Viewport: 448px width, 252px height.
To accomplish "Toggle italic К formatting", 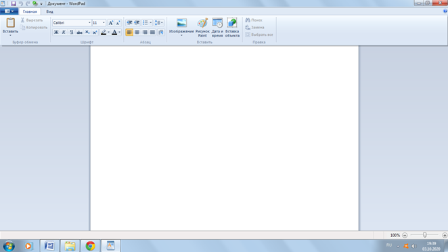I will click(x=64, y=33).
